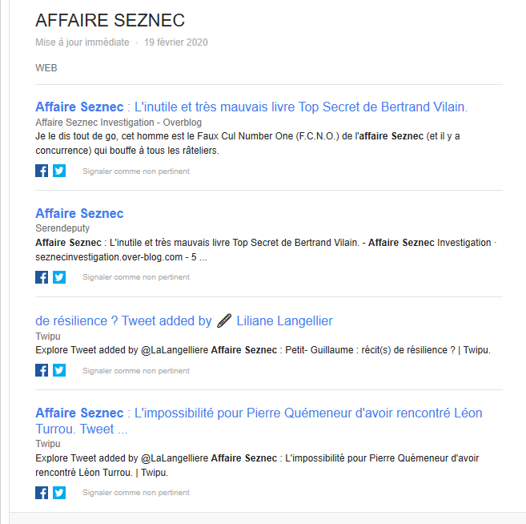Flag Serendeputy result as non pertinent
This screenshot has width=526, height=524.
pos(136,277)
